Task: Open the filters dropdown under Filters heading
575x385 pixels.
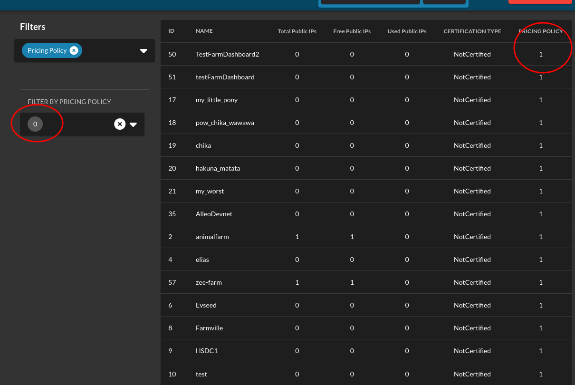Action: click(x=144, y=51)
